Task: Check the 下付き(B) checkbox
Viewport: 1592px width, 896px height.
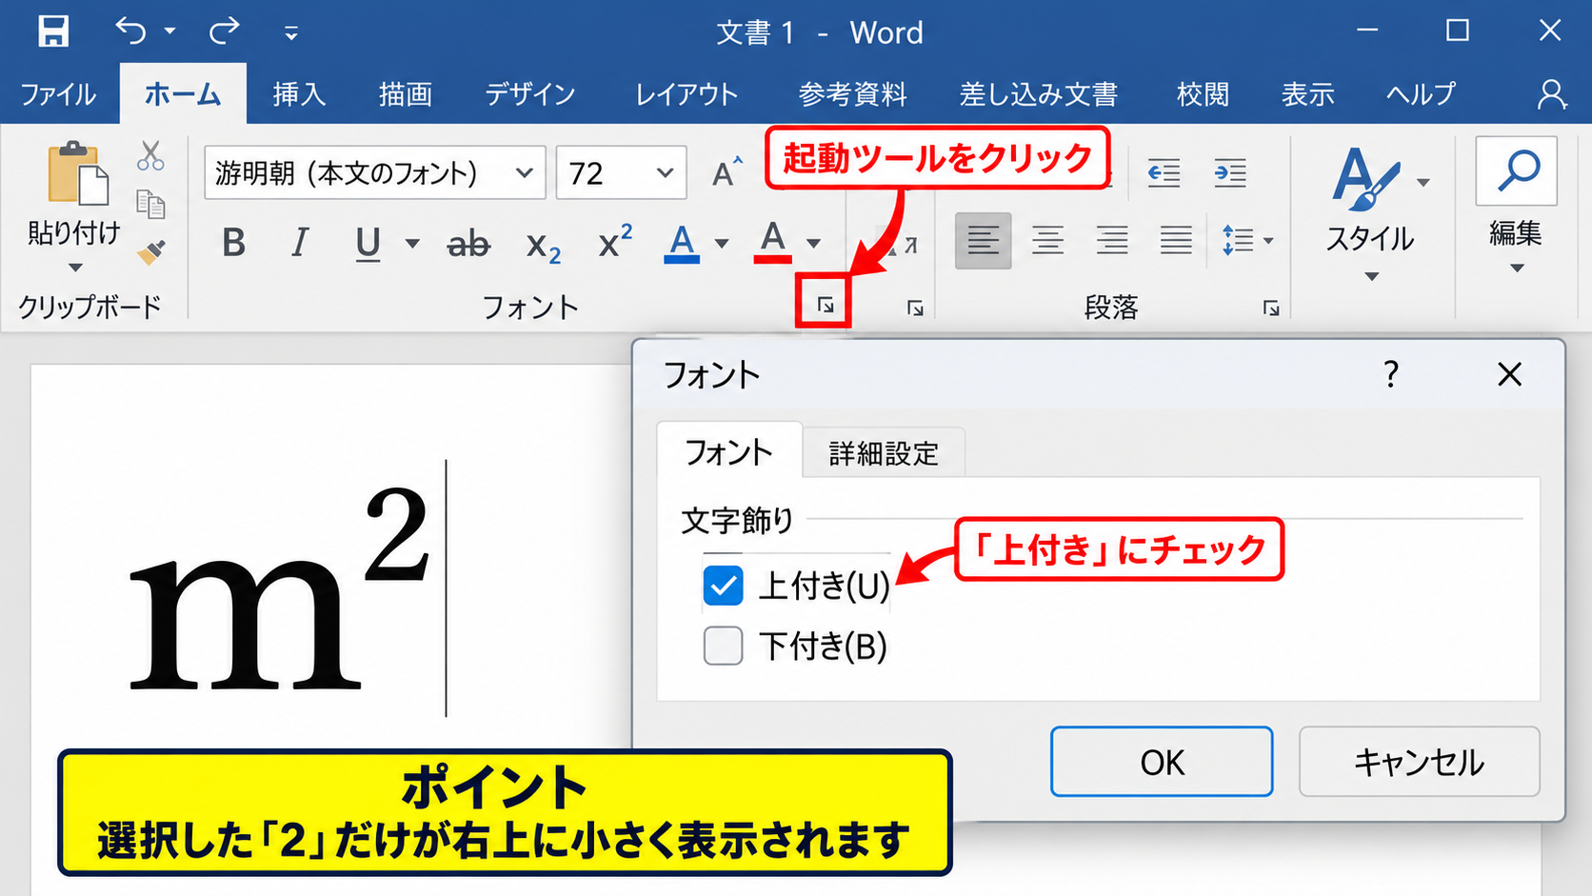Action: [x=724, y=646]
